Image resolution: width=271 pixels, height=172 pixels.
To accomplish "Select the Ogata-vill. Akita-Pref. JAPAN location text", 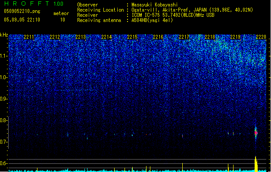I will click(x=192, y=10).
